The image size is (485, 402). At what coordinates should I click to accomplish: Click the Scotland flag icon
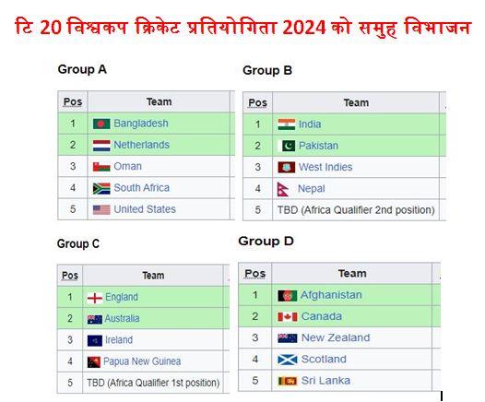pyautogui.click(x=288, y=360)
